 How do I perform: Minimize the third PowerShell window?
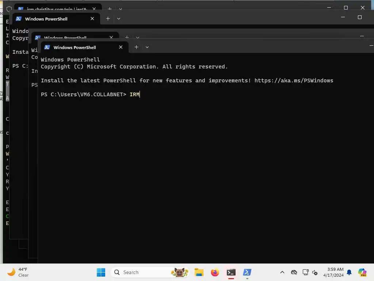(362, 36)
